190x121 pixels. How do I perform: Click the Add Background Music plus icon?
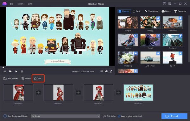click(x=5, y=116)
